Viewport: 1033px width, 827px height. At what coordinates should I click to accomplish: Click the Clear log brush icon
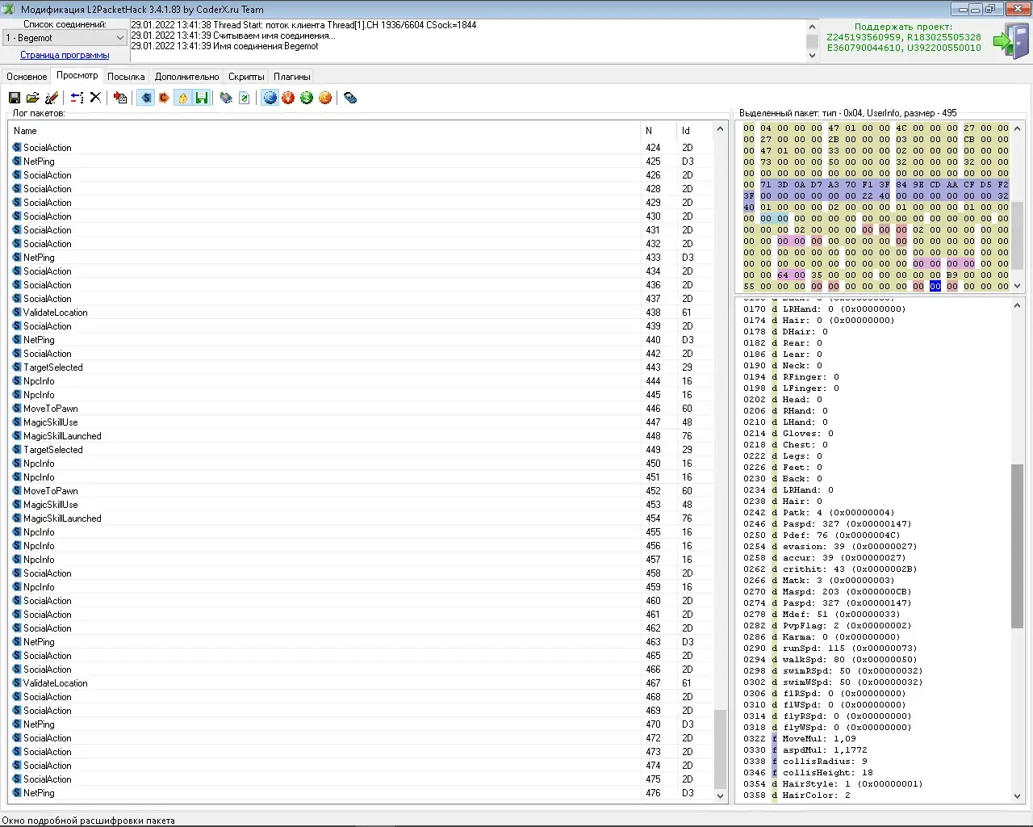click(x=52, y=98)
